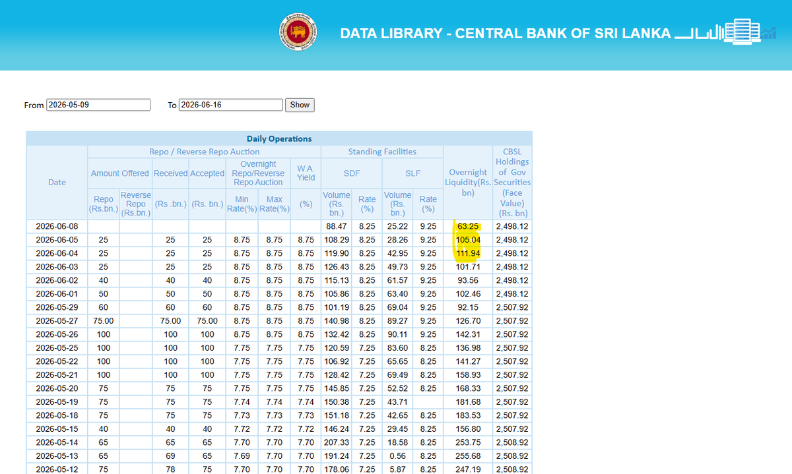Click holdings value 2,508.92 on 2026-05-14
The image size is (792, 474).
512,442
